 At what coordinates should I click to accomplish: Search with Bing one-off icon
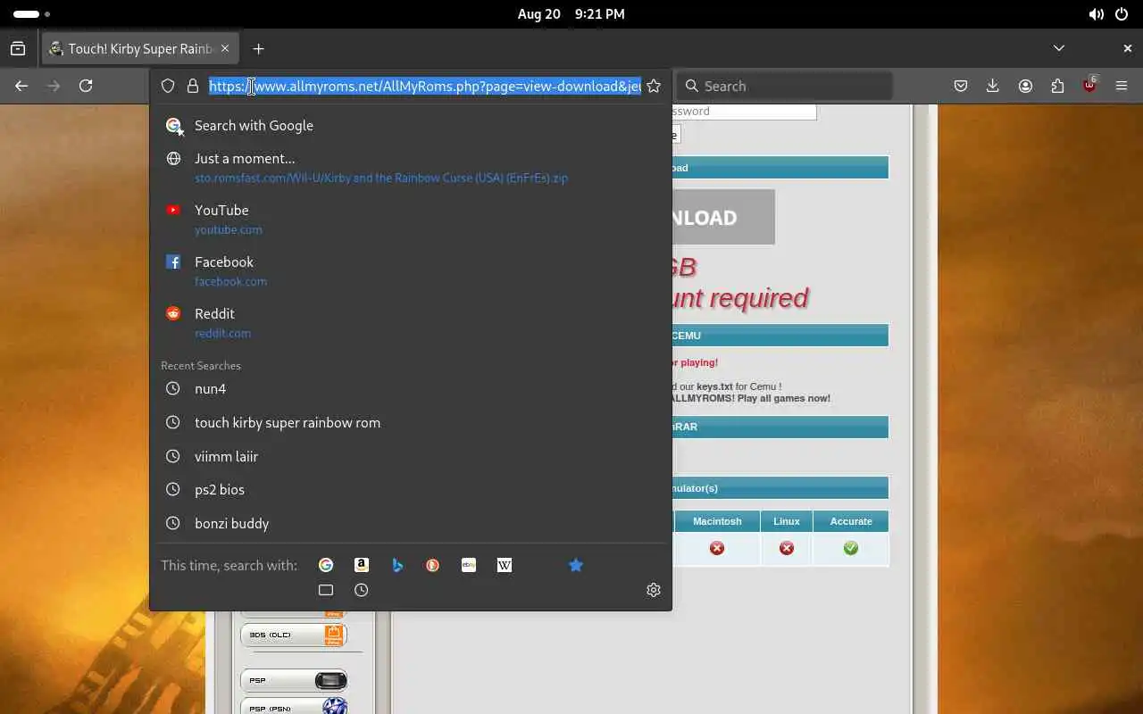click(397, 565)
